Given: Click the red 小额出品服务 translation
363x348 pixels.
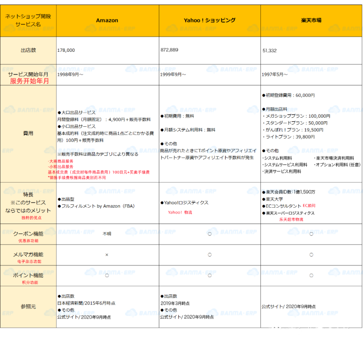Looking at the screenshot, I should click(61, 167).
